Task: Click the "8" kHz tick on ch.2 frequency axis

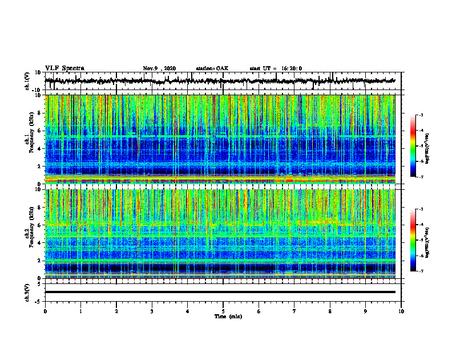Action: [39, 208]
